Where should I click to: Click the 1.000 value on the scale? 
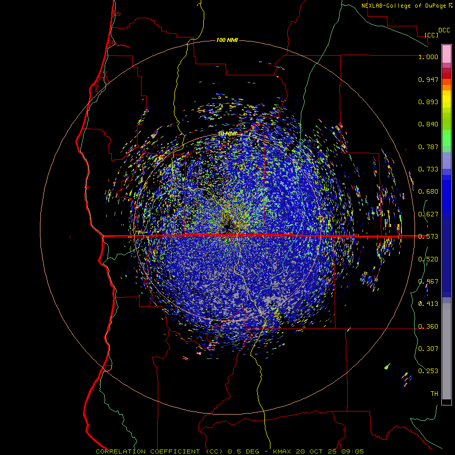coord(428,57)
